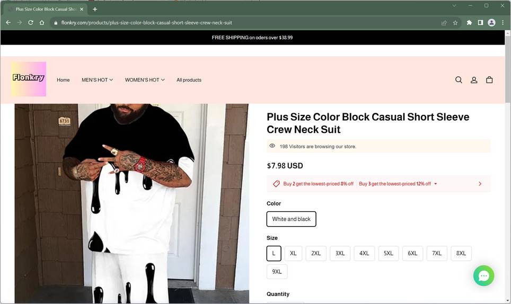Viewport: 511px width, 304px height.
Task: Click the browser home icon
Action: pos(42,23)
